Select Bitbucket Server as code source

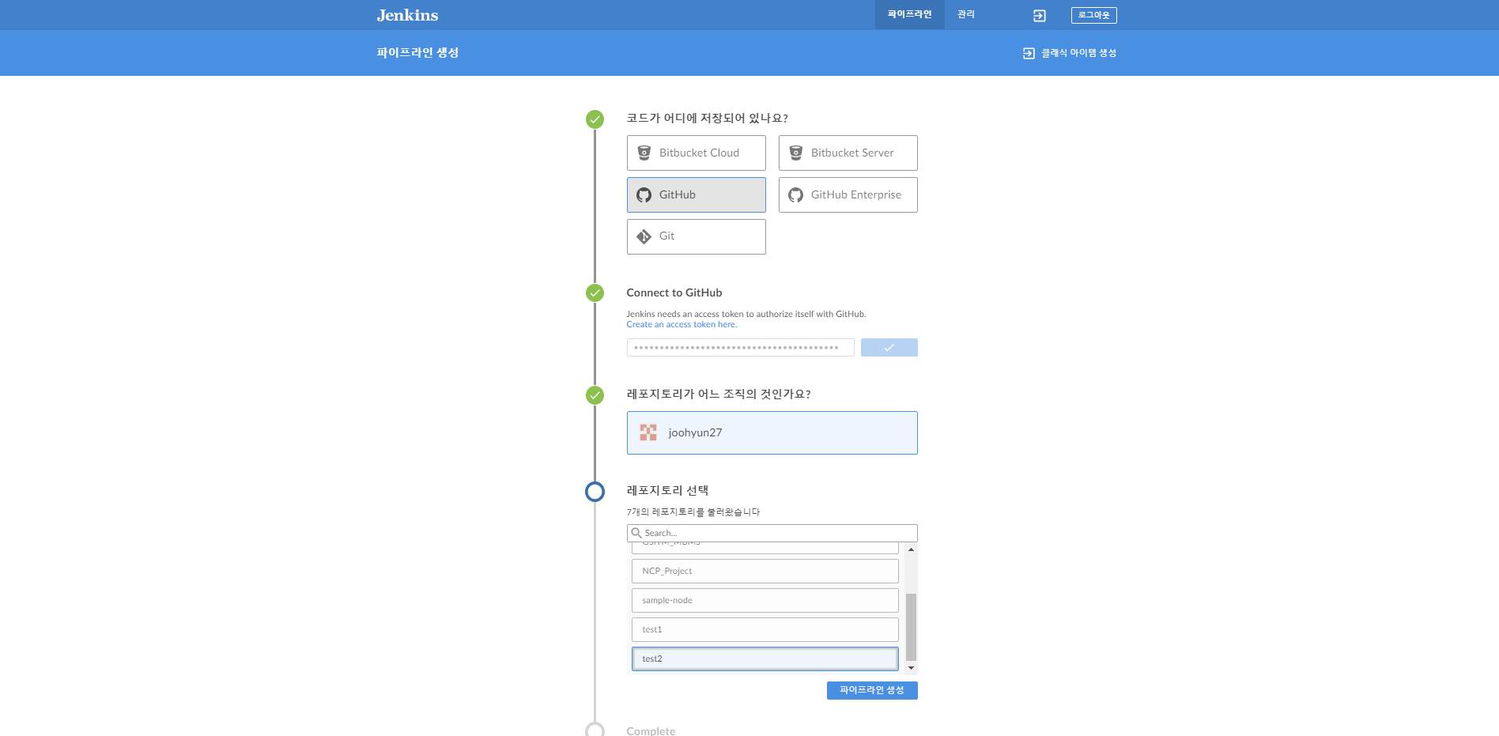coord(848,153)
